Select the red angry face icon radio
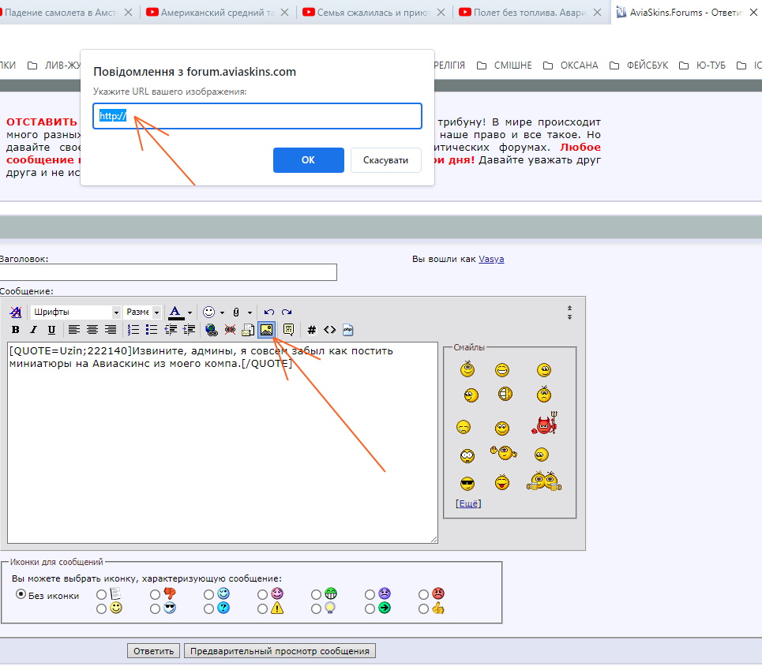 coord(423,594)
